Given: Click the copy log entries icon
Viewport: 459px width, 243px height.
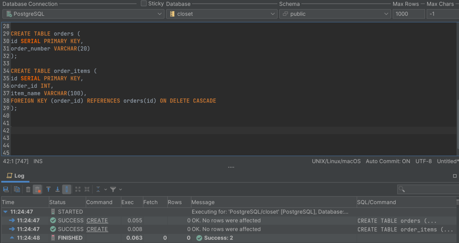Looking at the screenshot, I should tap(17, 189).
